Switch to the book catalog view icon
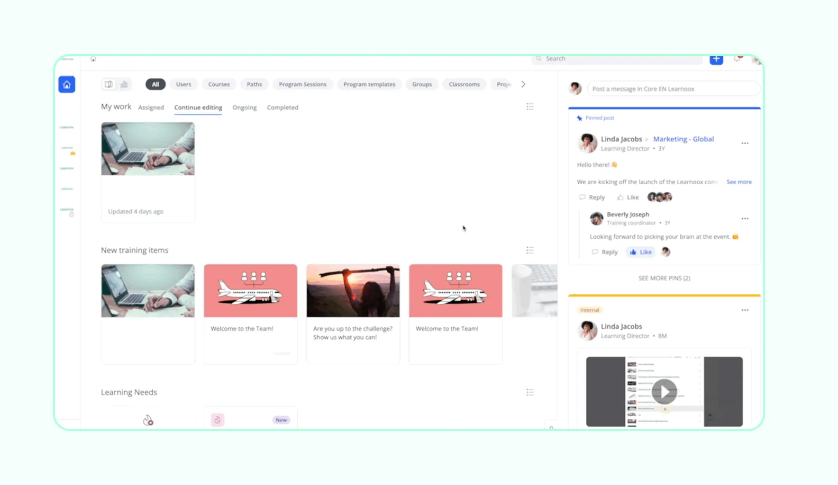The width and height of the screenshot is (838, 485). pos(108,84)
